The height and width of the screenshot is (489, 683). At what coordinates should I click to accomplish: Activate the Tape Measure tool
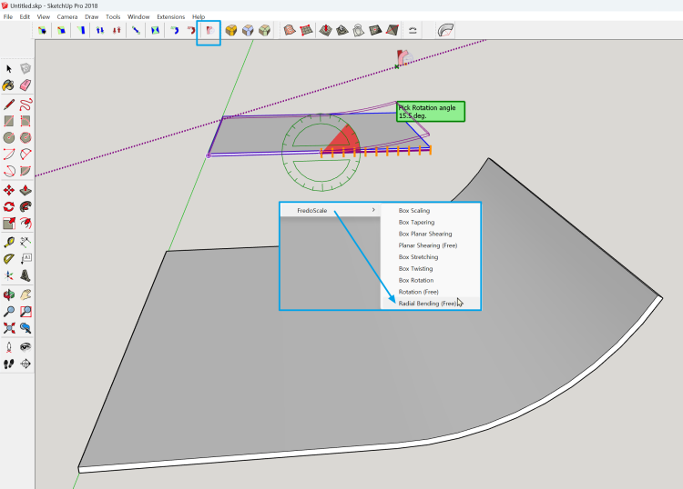tap(9, 242)
